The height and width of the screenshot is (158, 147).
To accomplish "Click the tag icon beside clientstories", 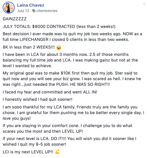I will [x=34, y=11].
